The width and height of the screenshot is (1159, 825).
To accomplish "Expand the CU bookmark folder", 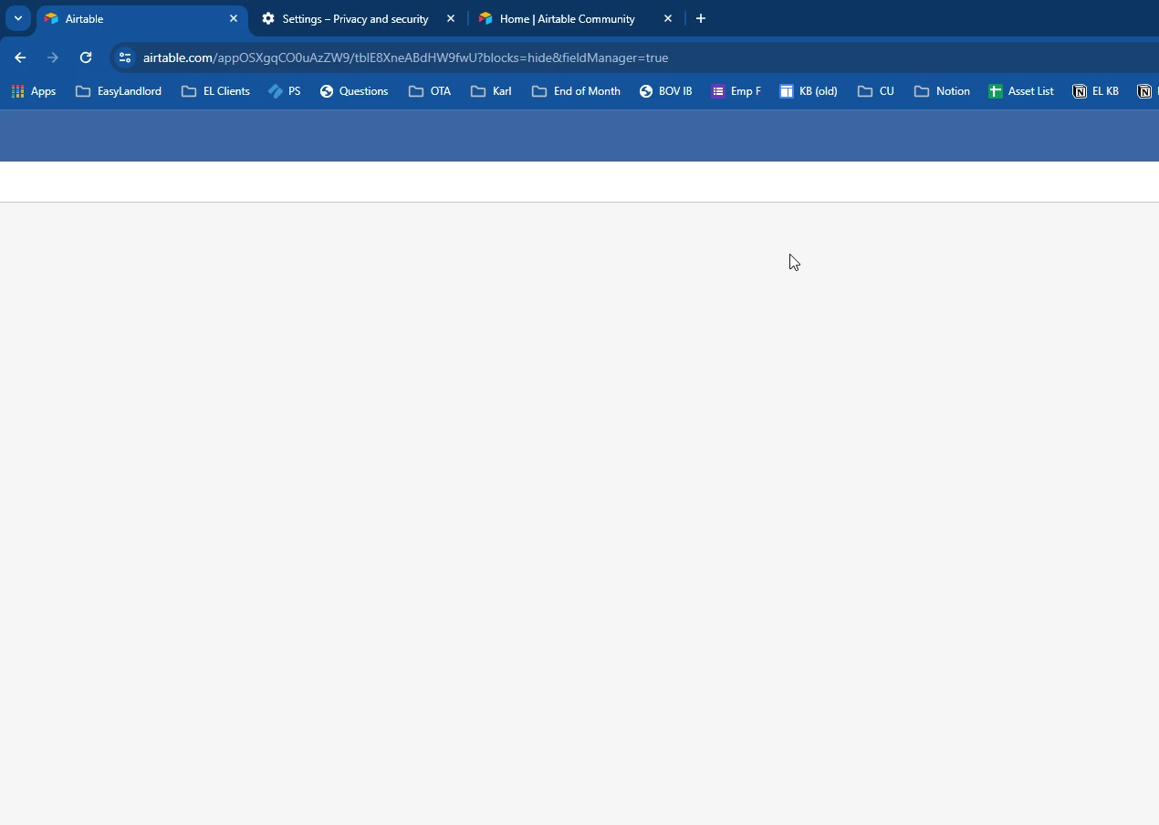I will click(x=876, y=91).
